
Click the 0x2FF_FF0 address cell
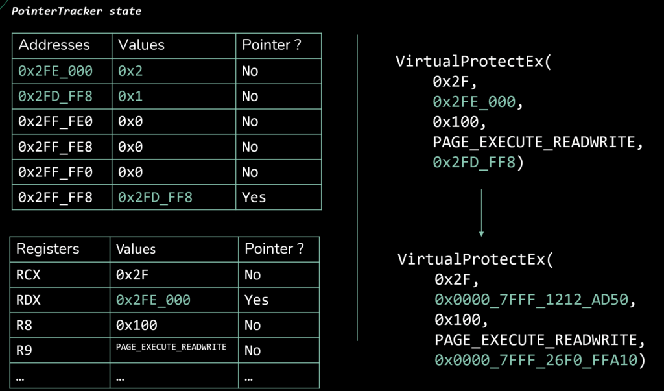(56, 172)
